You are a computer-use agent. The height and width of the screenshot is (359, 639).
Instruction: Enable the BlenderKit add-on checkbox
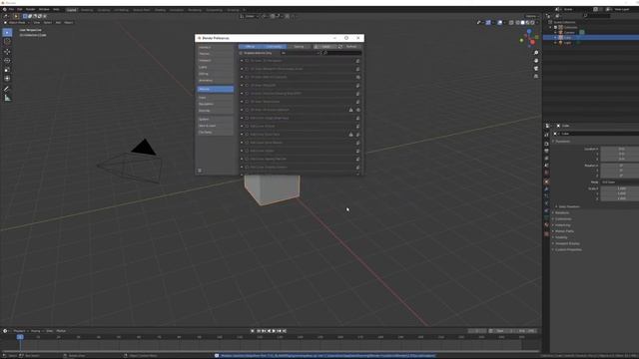tap(247, 69)
